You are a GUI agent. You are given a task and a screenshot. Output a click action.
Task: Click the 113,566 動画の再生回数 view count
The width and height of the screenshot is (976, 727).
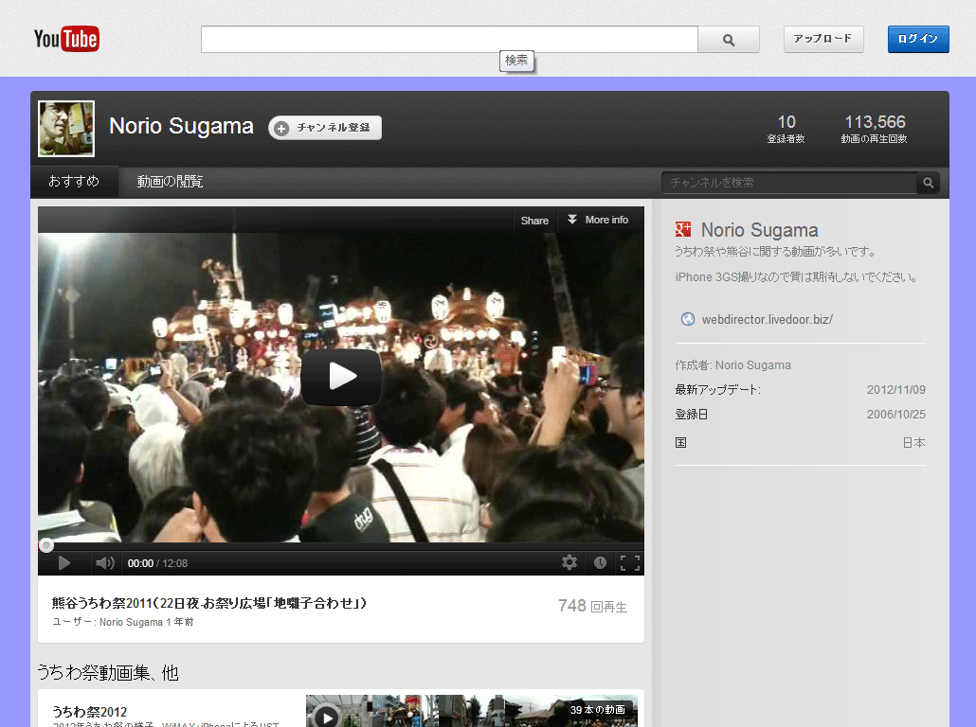point(875,129)
